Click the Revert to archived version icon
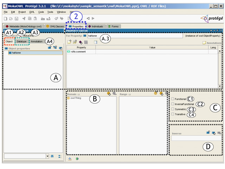 coord(49,19)
